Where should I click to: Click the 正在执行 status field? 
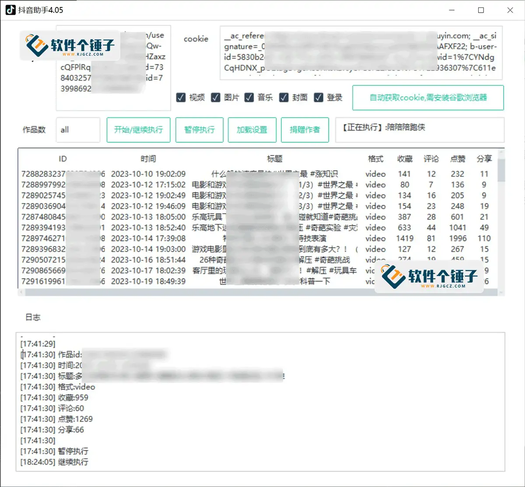click(x=420, y=130)
